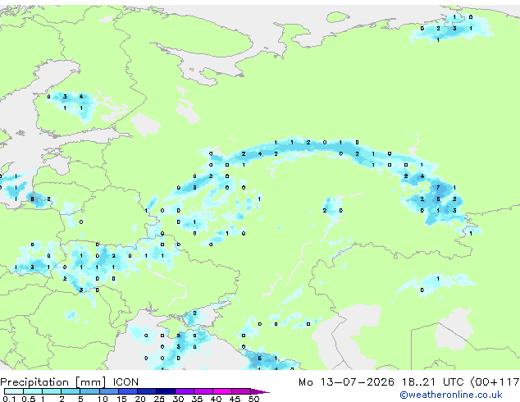Viewport: 520px width, 402px height.
Task: Click the '0.5' legend label
Action: [x=29, y=399]
